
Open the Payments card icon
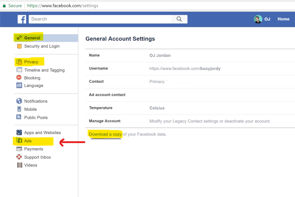(x=19, y=149)
